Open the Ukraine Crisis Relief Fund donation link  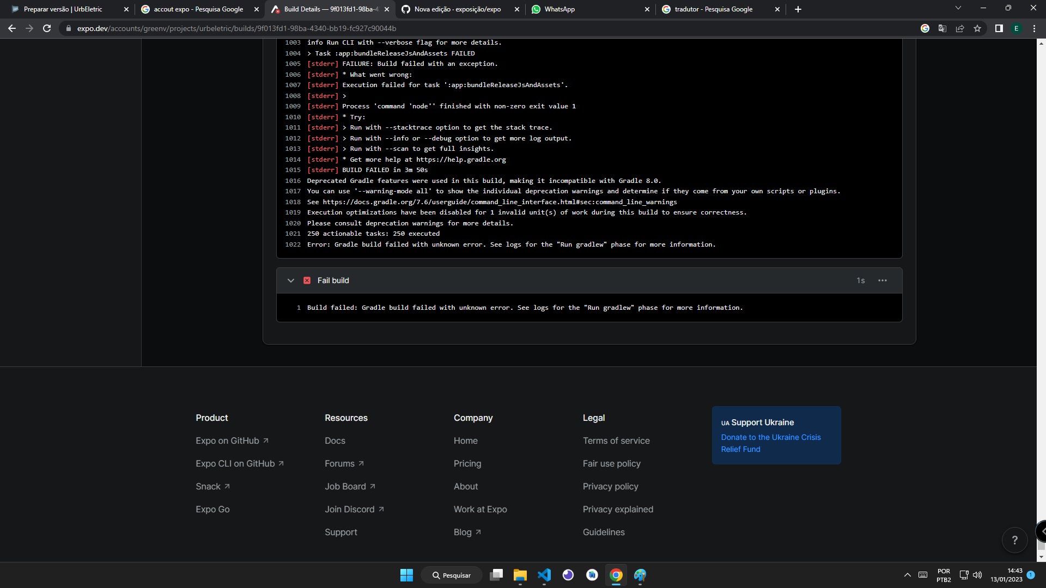(x=770, y=443)
